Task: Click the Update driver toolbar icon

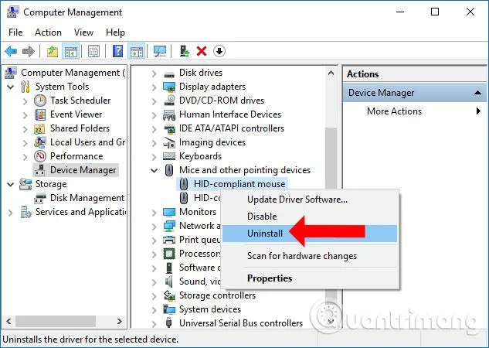Action: tap(185, 51)
